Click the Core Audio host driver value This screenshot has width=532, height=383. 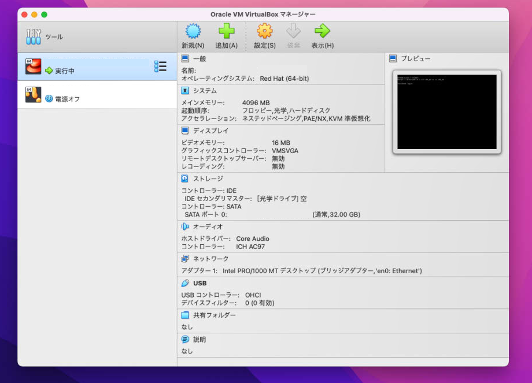[x=253, y=239]
